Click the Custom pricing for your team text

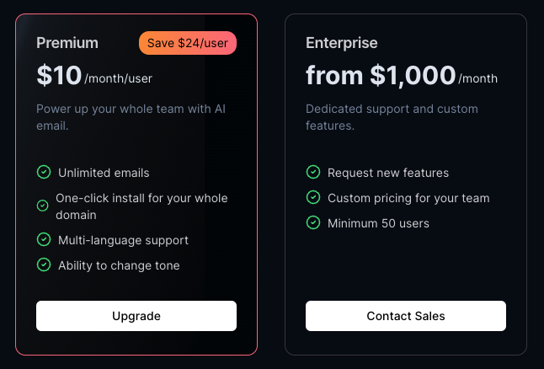[x=408, y=198]
